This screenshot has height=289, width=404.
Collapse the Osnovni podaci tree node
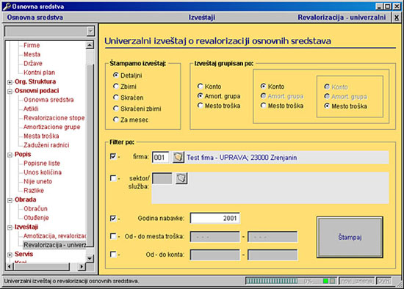coord(10,92)
